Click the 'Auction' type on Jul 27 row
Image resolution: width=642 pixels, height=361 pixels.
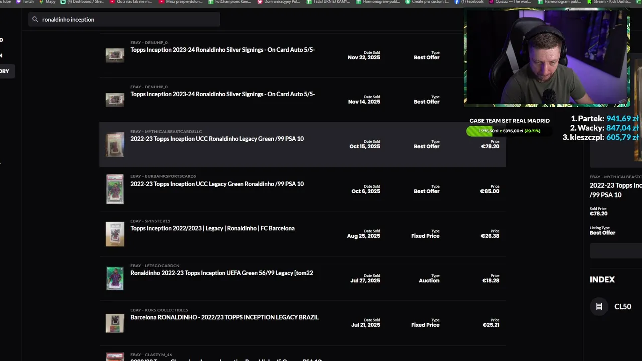point(429,280)
